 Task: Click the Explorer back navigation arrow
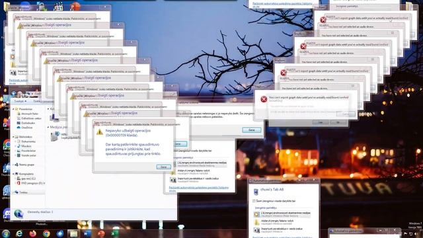(13, 94)
